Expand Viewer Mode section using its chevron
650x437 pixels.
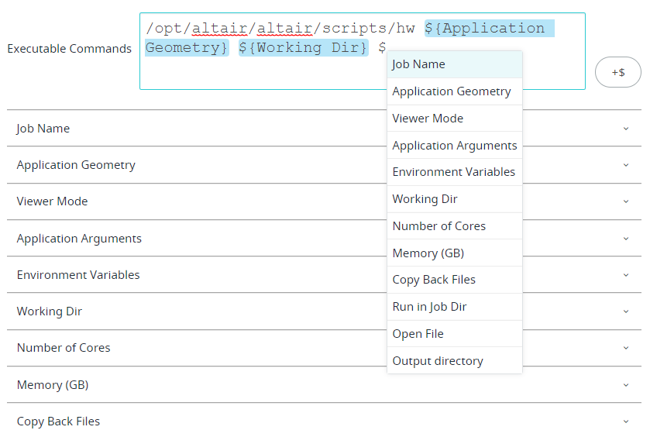coord(626,201)
